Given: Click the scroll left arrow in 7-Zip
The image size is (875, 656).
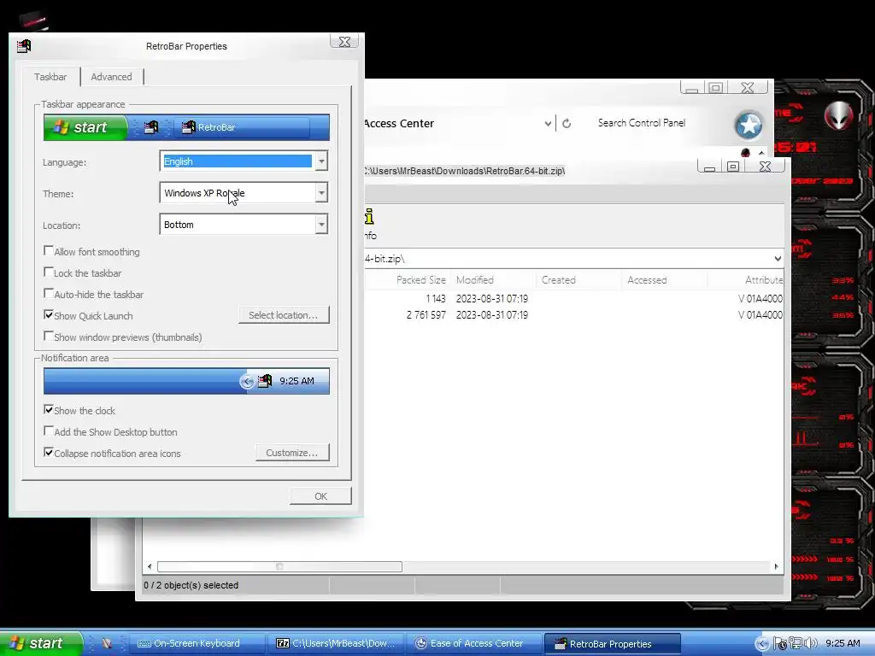Looking at the screenshot, I should click(149, 567).
